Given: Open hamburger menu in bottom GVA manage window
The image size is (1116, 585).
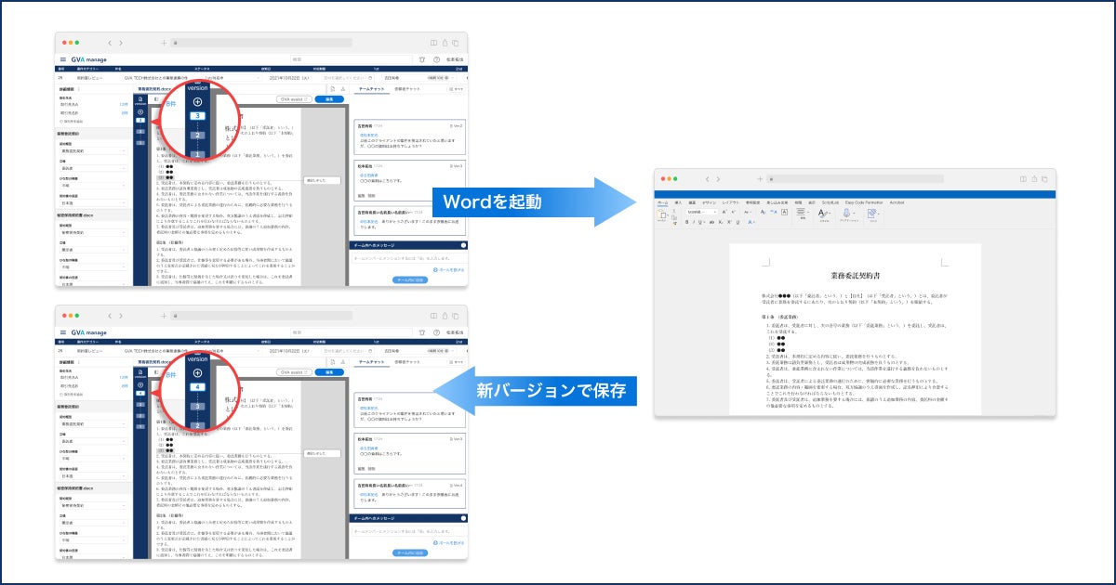Looking at the screenshot, I should [63, 332].
